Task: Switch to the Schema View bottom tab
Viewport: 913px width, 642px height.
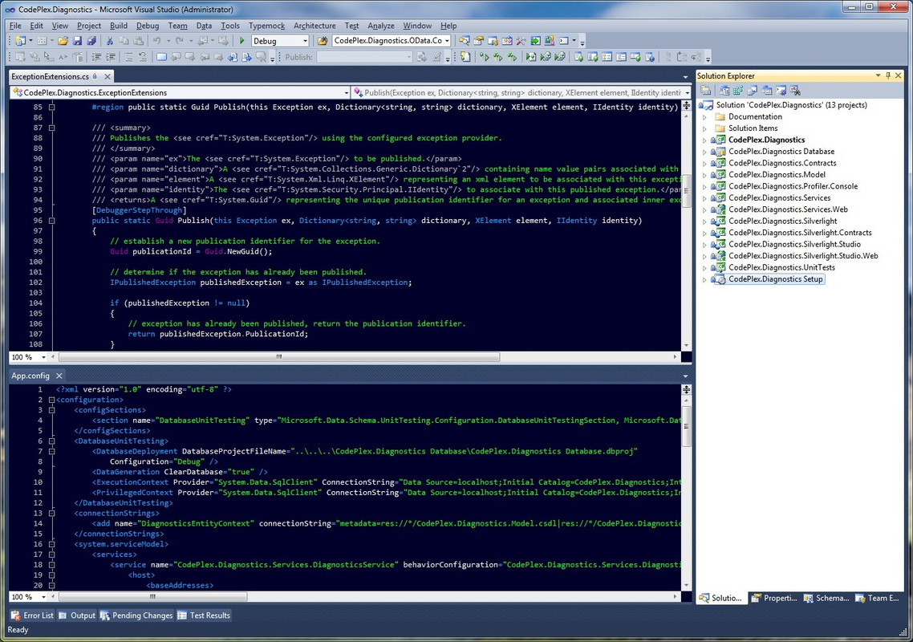Action: tap(826, 598)
